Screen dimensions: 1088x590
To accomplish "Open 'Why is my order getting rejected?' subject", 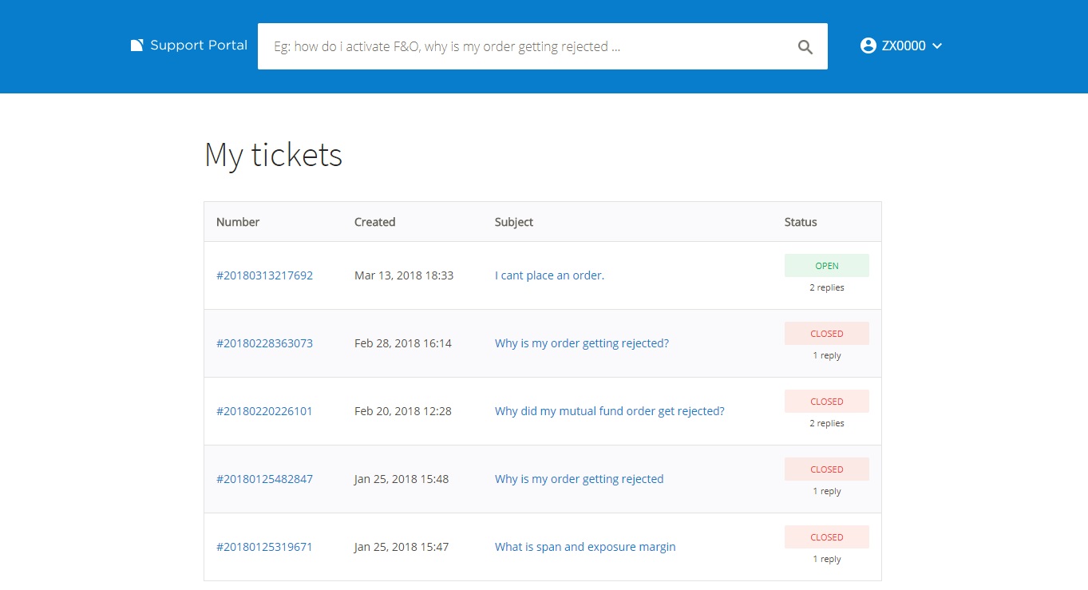I will [582, 343].
